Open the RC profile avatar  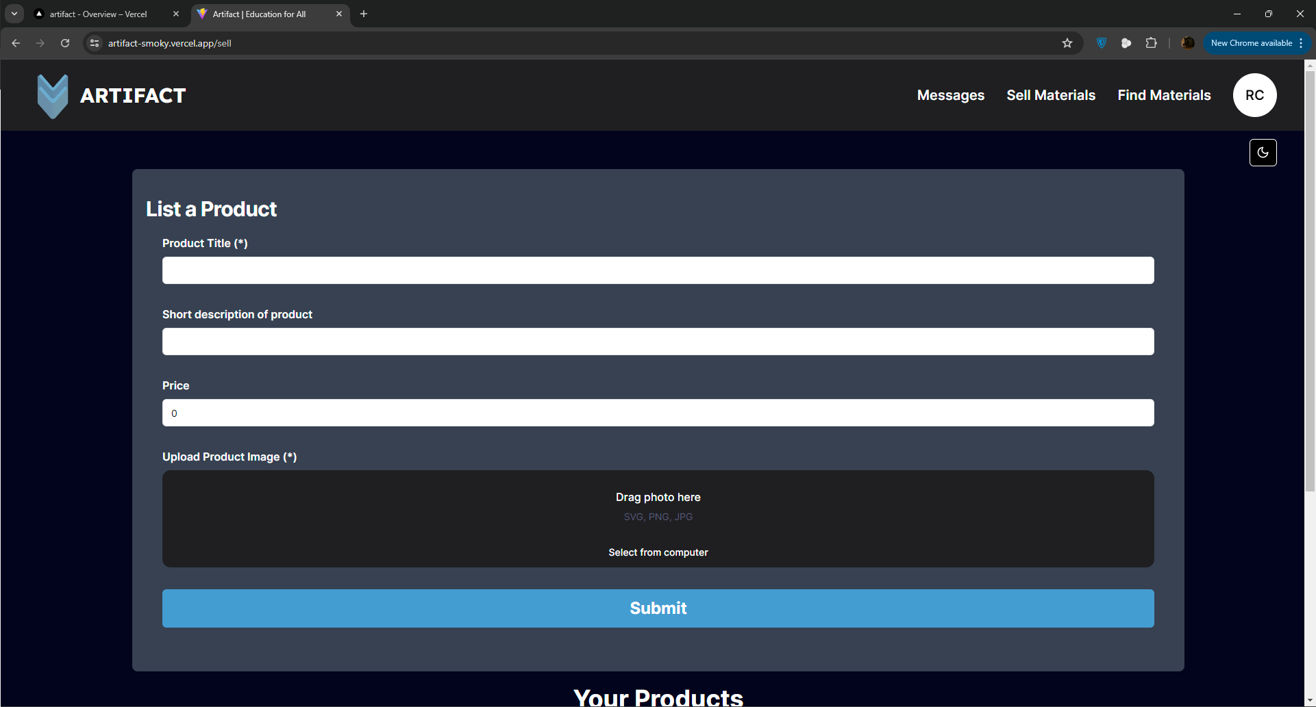1254,95
